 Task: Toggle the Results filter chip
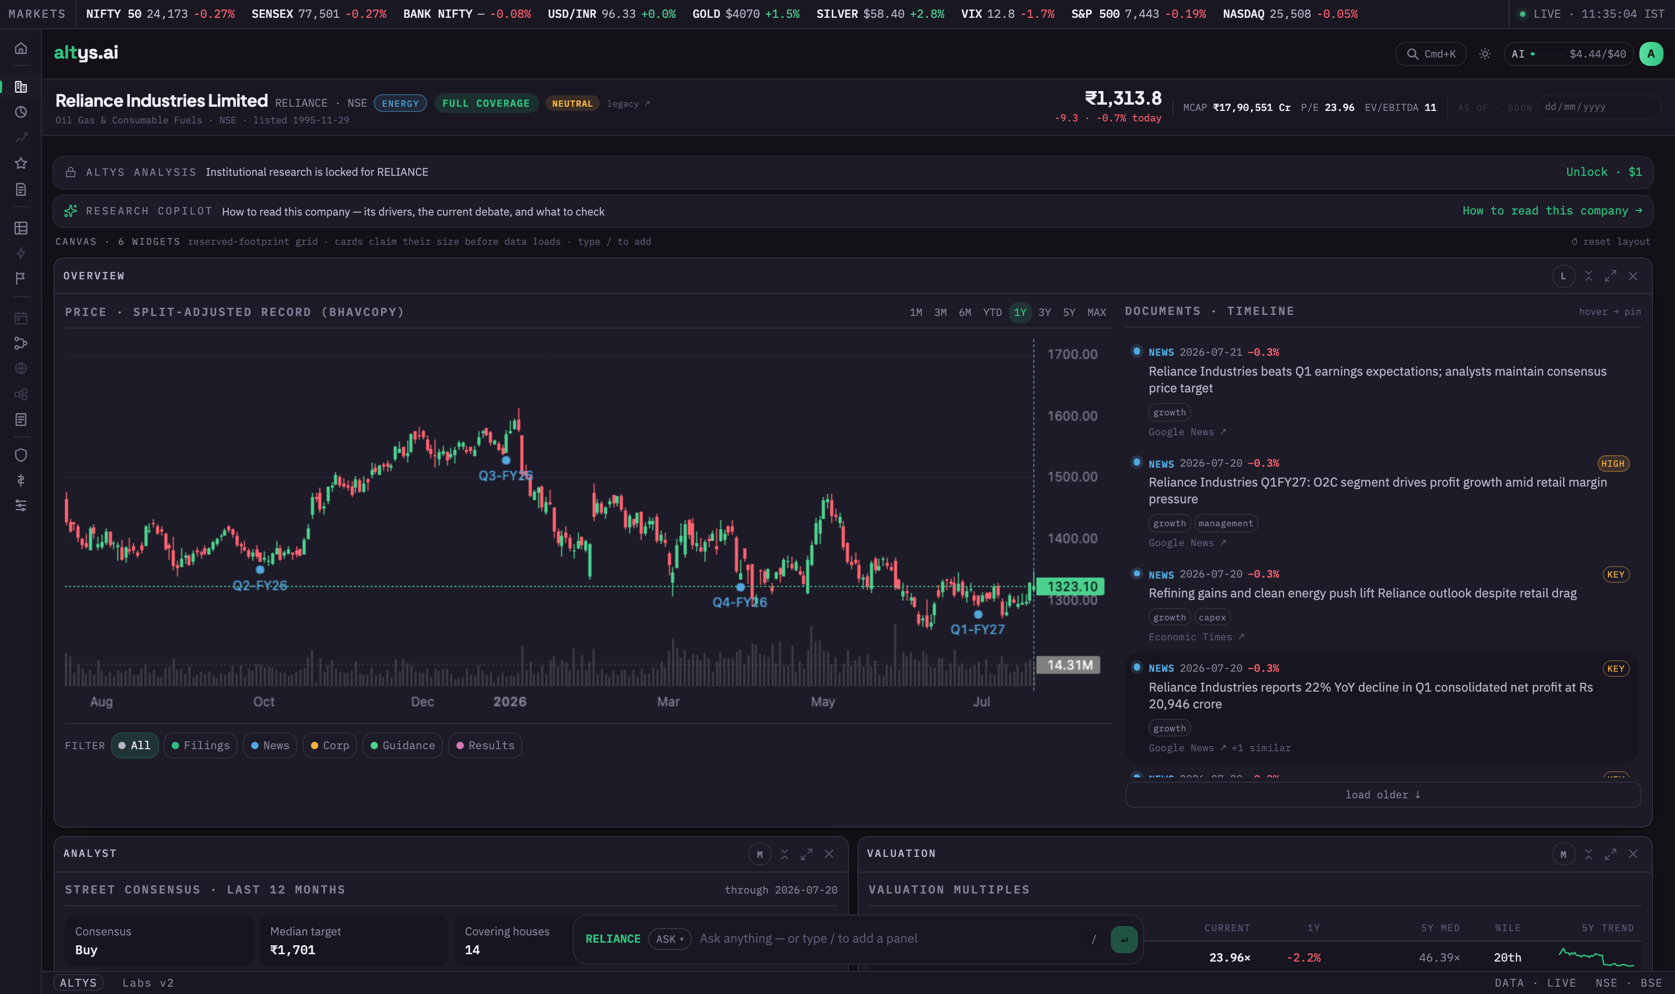pos(485,746)
